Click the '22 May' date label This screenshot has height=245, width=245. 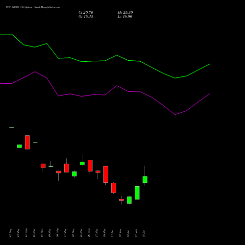73,233
